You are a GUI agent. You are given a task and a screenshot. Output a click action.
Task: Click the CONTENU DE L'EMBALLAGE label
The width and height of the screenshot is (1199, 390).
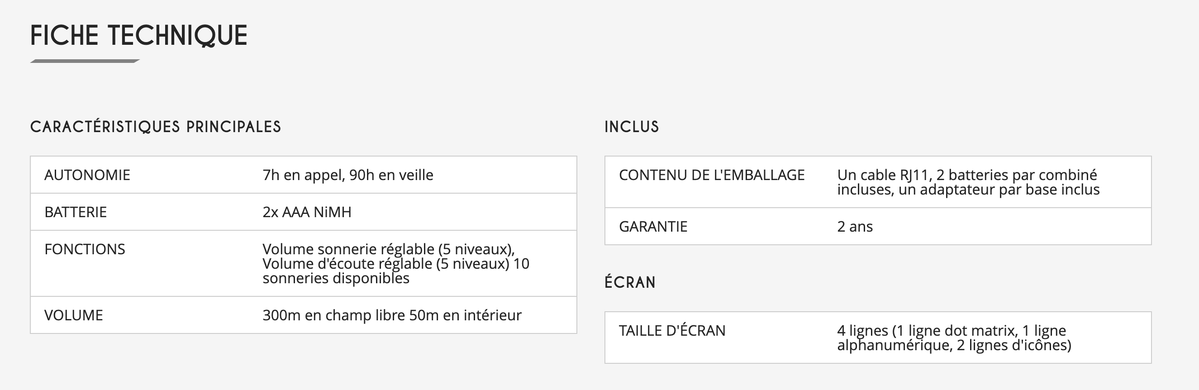(x=712, y=175)
